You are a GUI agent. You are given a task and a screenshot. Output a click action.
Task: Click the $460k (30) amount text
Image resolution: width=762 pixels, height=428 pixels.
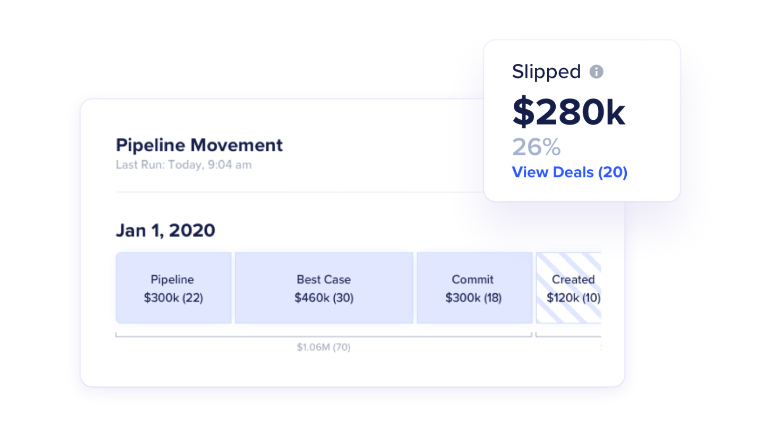pos(324,298)
